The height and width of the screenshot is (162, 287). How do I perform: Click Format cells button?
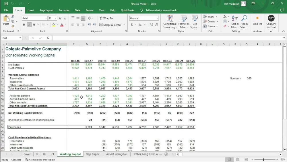point(210,26)
